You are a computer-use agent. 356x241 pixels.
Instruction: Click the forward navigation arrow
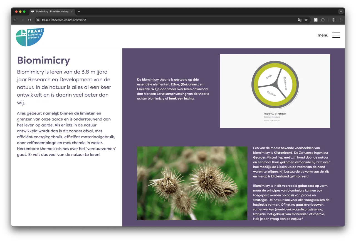click(22, 20)
